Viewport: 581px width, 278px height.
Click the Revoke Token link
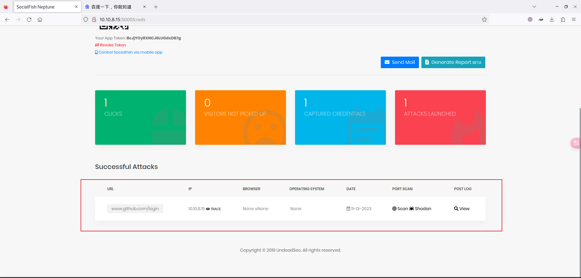click(x=111, y=45)
